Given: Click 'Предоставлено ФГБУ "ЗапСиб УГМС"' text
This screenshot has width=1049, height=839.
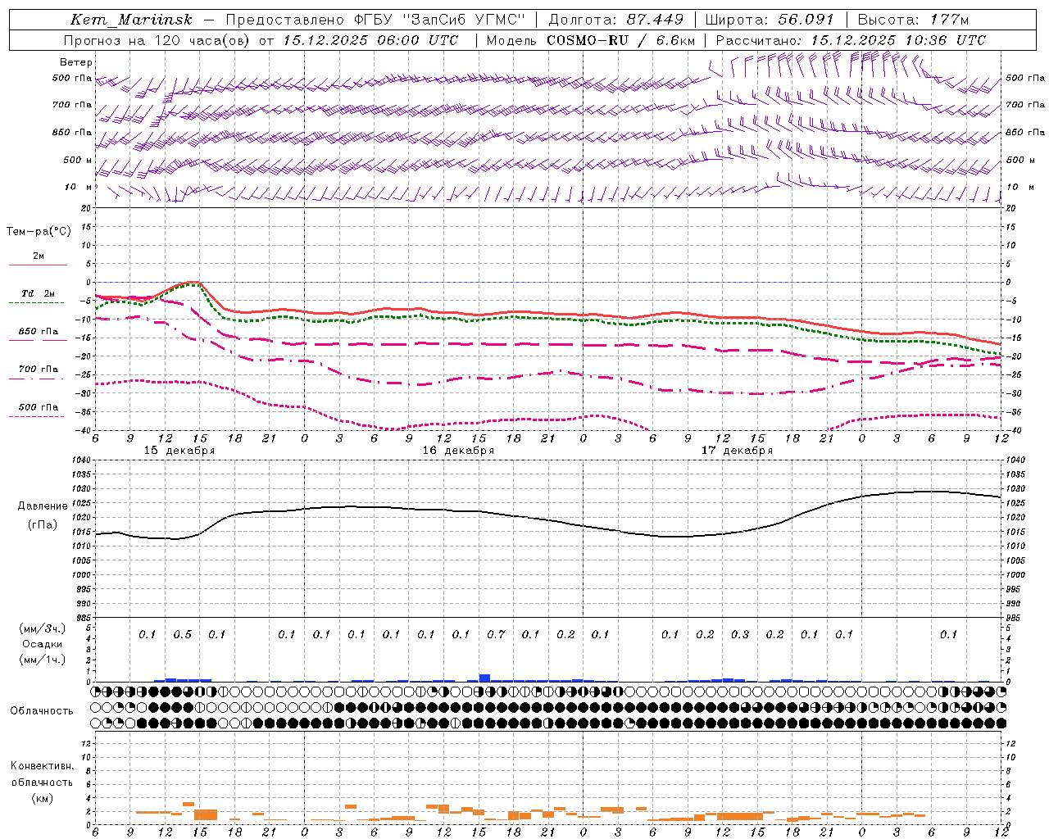Looking at the screenshot, I should pos(375,20).
